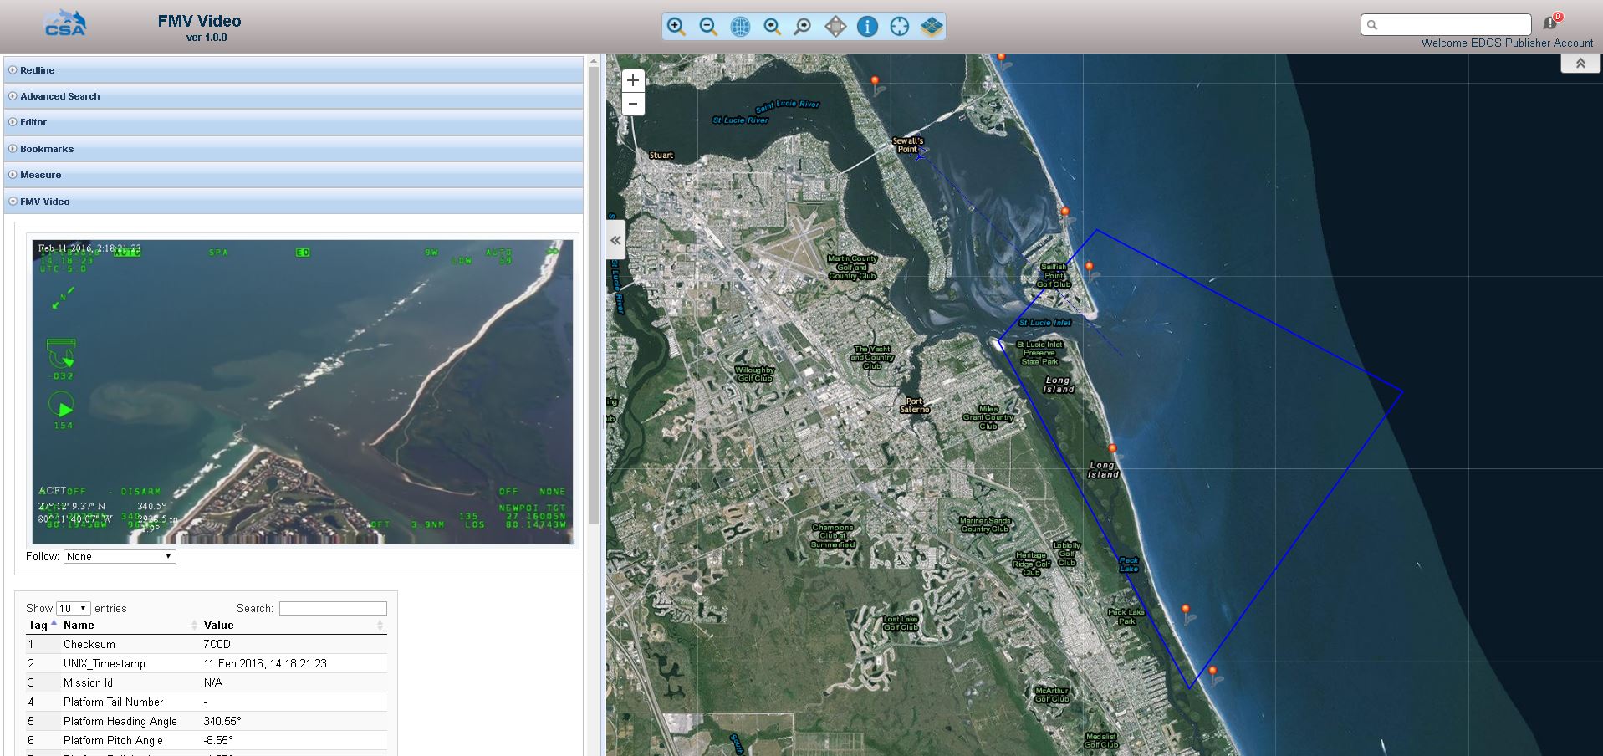Expand the Advanced Search panel
Image resolution: width=1603 pixels, height=756 pixels.
tap(294, 96)
